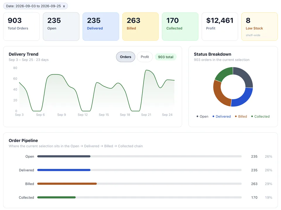Click the 29% value in Billed row
This screenshot has width=281, height=210.
(x=268, y=184)
